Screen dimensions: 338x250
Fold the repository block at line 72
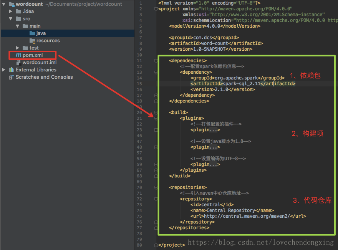point(156,199)
